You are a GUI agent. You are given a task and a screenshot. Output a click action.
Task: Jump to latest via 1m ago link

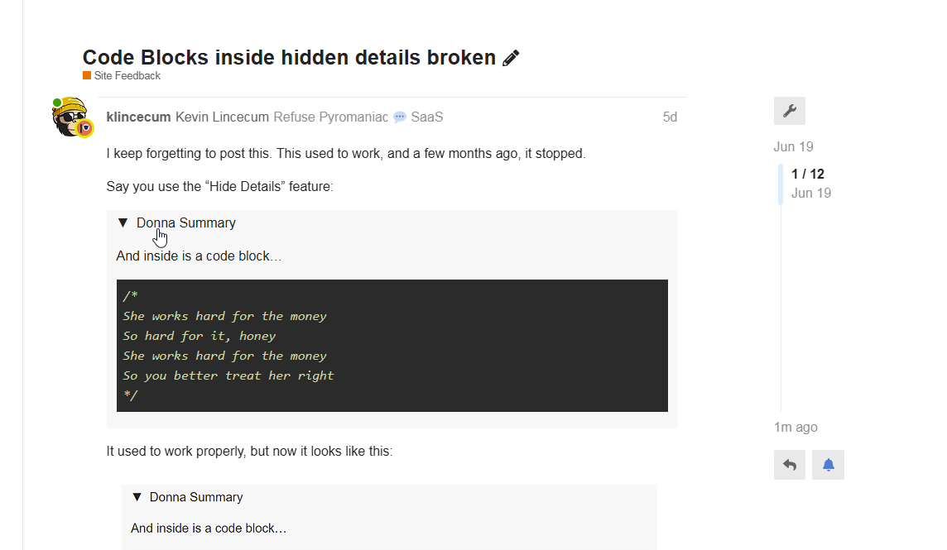[x=796, y=427]
